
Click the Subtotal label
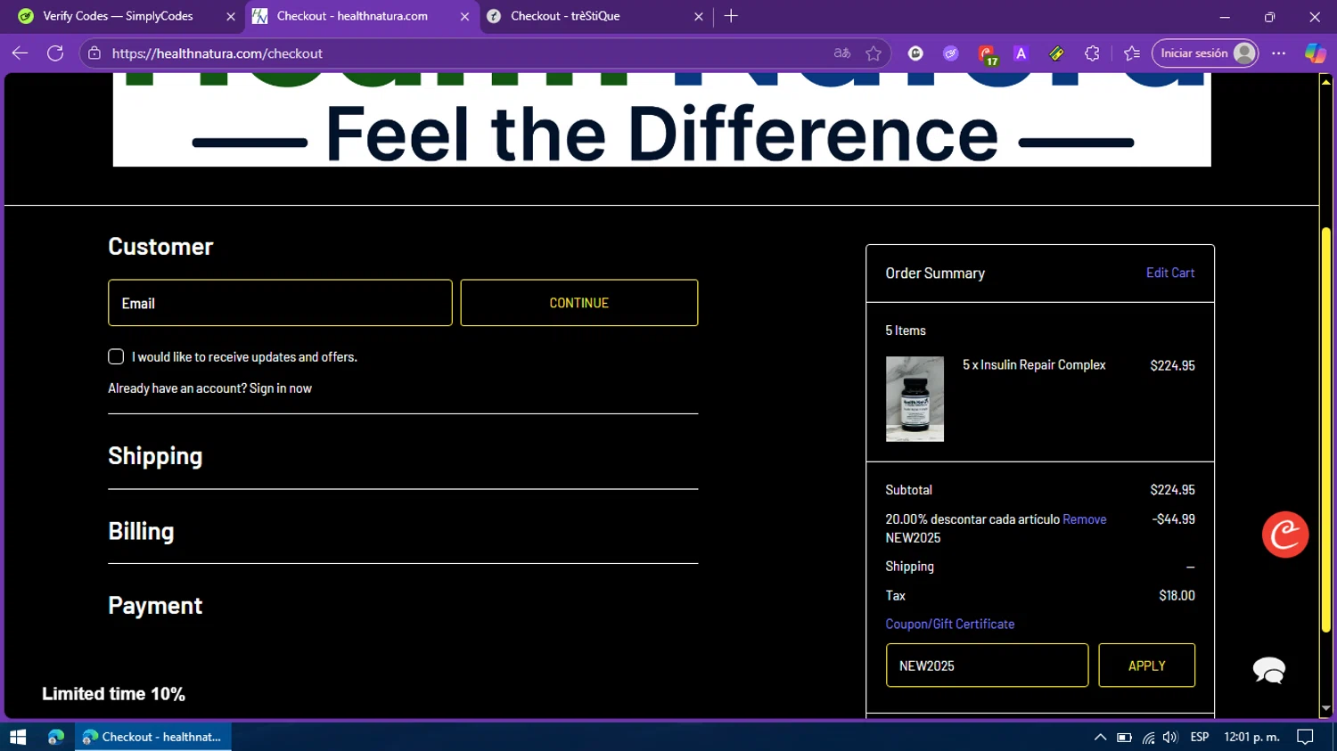click(908, 490)
